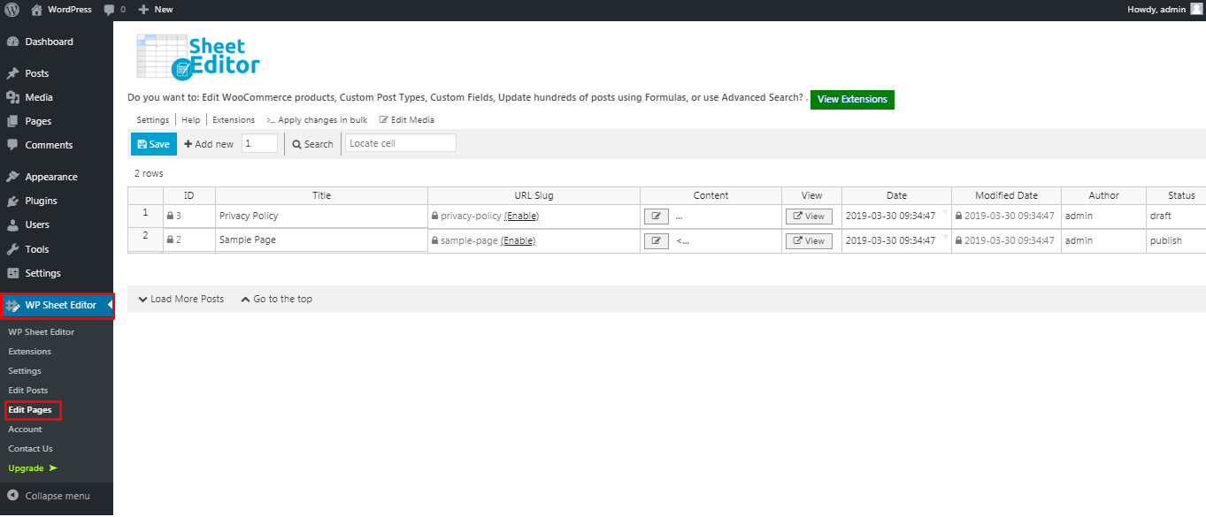Open Extensions in the sheet toolbar
Screen dimensions: 1206x517
coord(234,120)
